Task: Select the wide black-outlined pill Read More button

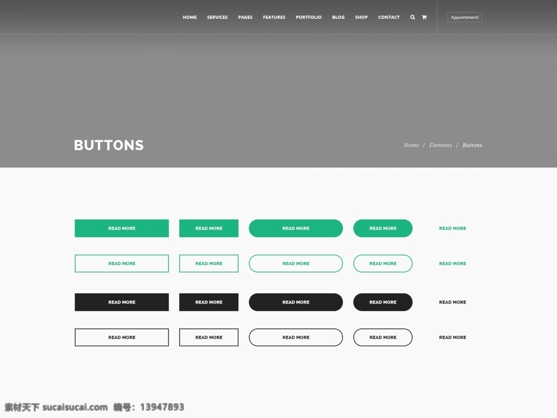Action: (x=296, y=337)
